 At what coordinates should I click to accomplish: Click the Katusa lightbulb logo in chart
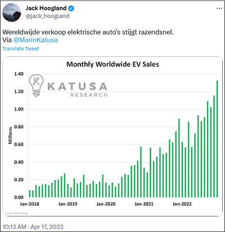click(x=36, y=85)
